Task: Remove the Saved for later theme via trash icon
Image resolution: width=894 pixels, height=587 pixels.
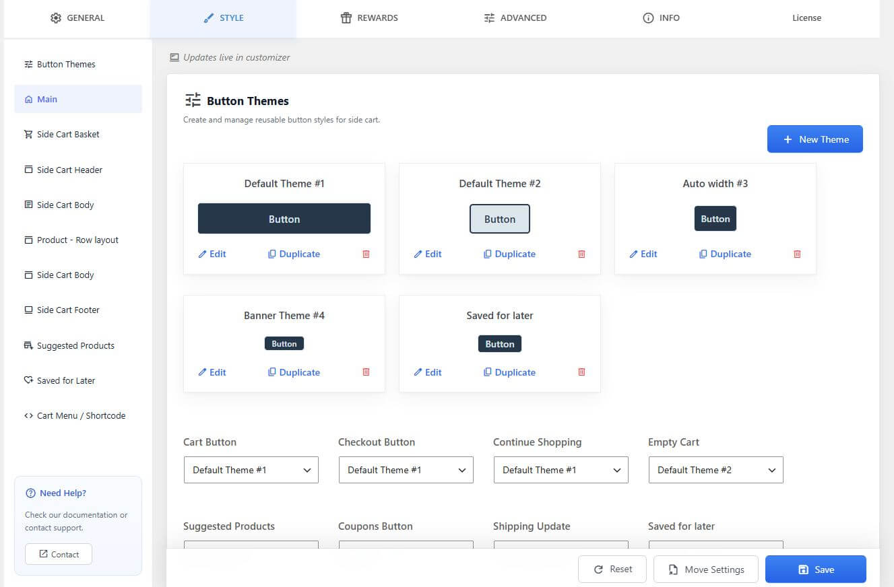Action: coord(581,372)
